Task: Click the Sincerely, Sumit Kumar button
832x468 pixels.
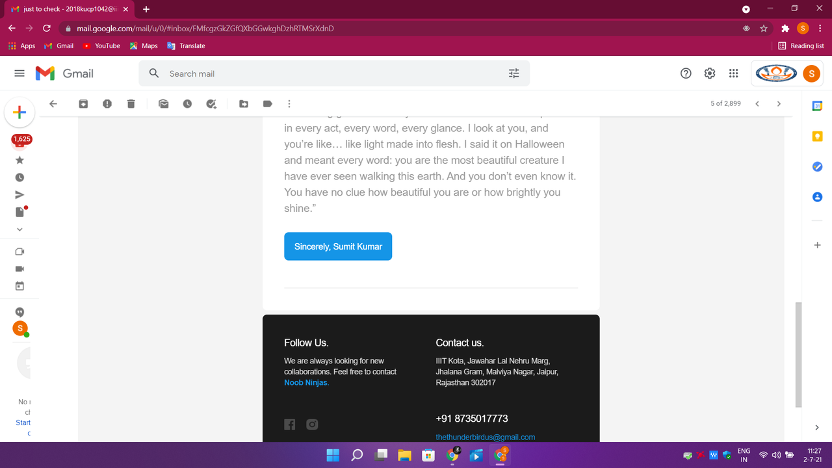Action: (337, 246)
